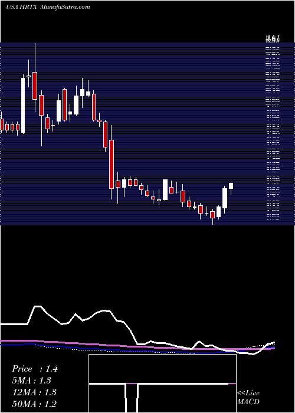Screen dimensions: 295x413
Task: Click the <<Live MACD label
Action: click(248, 398)
